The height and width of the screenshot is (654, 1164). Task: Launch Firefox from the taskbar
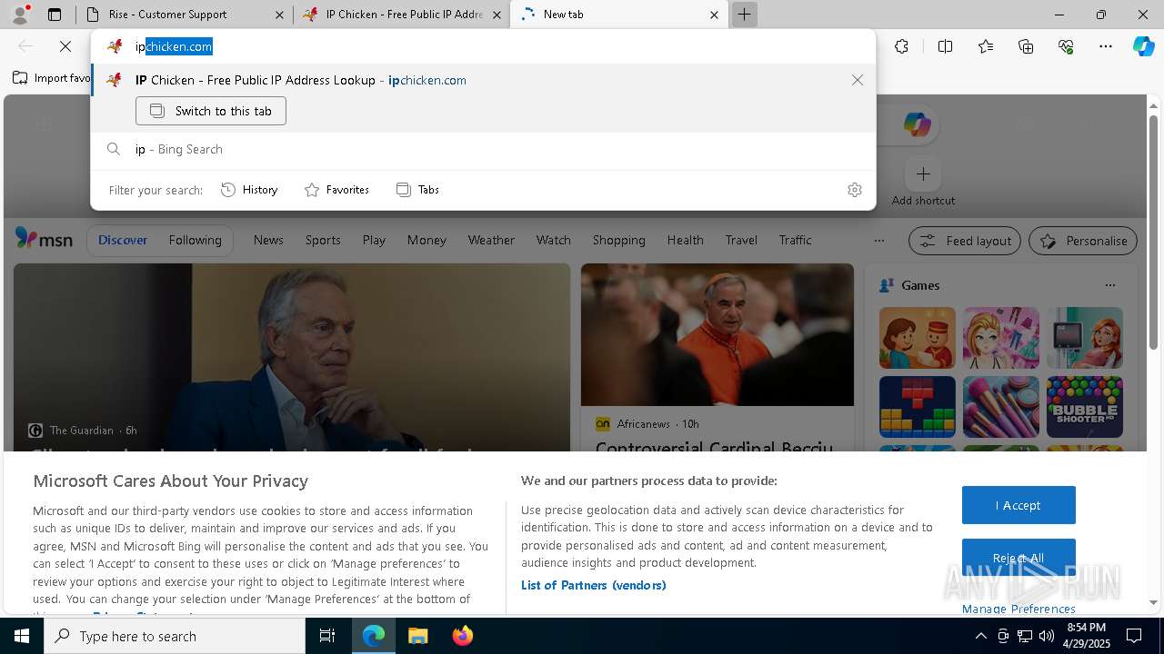(462, 636)
